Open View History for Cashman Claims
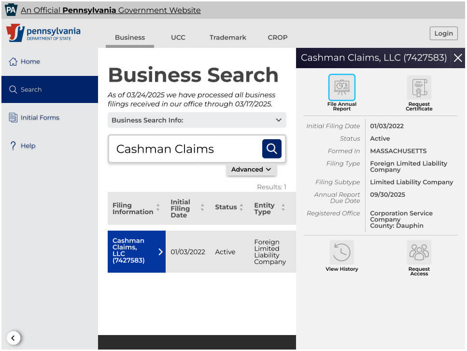Image resolution: width=467 pixels, height=351 pixels. click(341, 252)
